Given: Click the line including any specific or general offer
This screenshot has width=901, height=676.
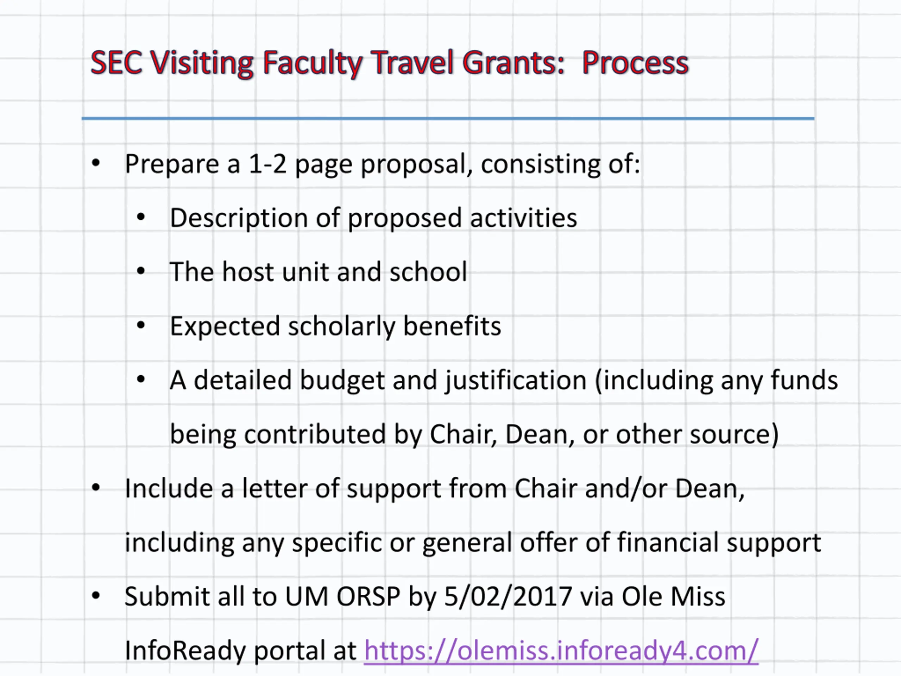Looking at the screenshot, I should point(472,543).
